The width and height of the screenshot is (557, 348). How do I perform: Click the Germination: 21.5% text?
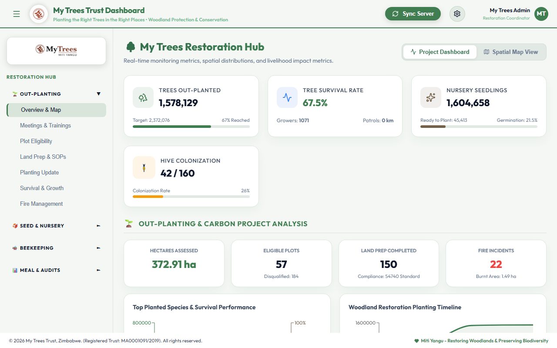[517, 120]
